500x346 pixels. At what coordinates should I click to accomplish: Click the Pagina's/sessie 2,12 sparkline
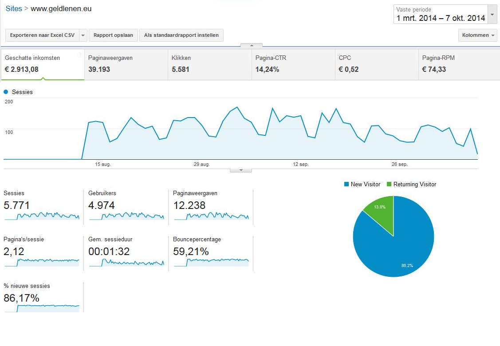42,263
